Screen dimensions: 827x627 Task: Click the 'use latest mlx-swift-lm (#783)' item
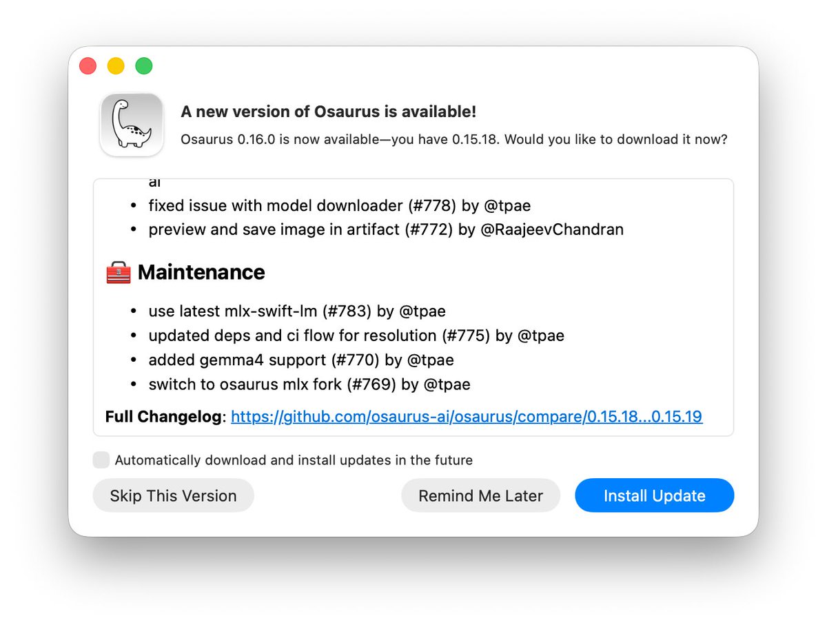[x=302, y=311]
